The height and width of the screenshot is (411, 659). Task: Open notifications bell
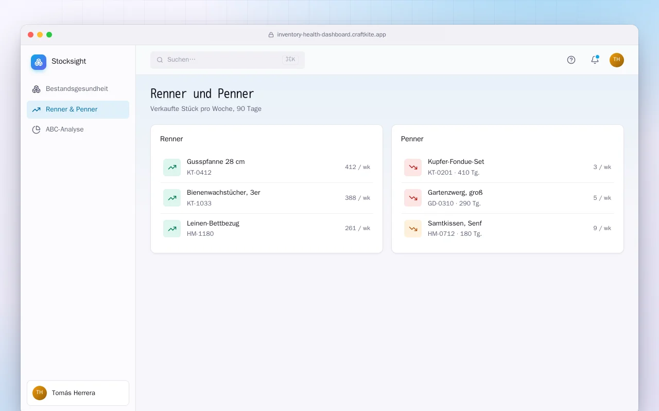pos(595,60)
